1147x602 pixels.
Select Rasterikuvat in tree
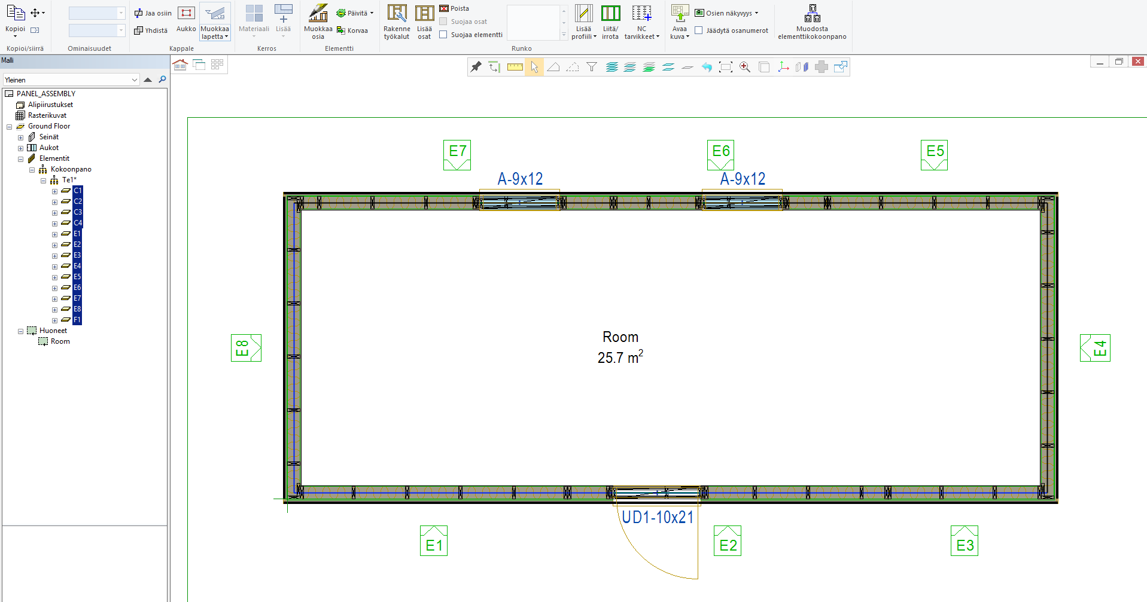coord(47,115)
